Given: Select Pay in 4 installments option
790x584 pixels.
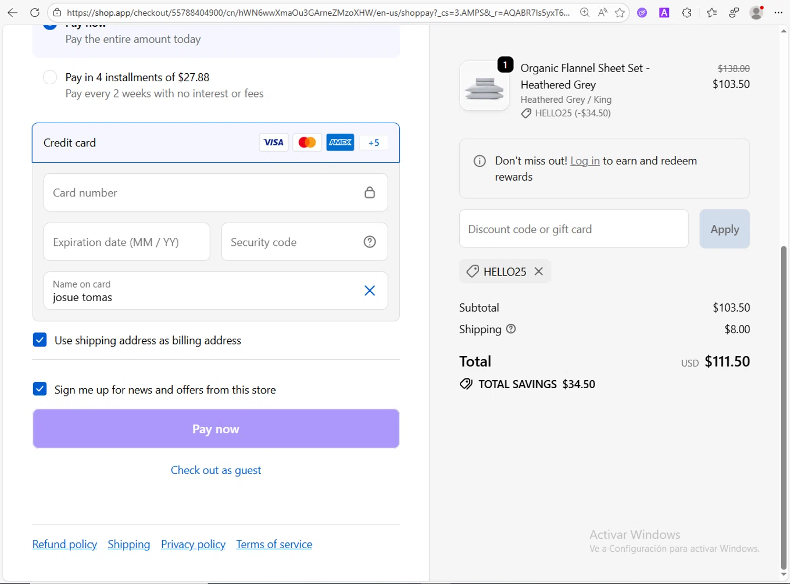Looking at the screenshot, I should (x=50, y=77).
